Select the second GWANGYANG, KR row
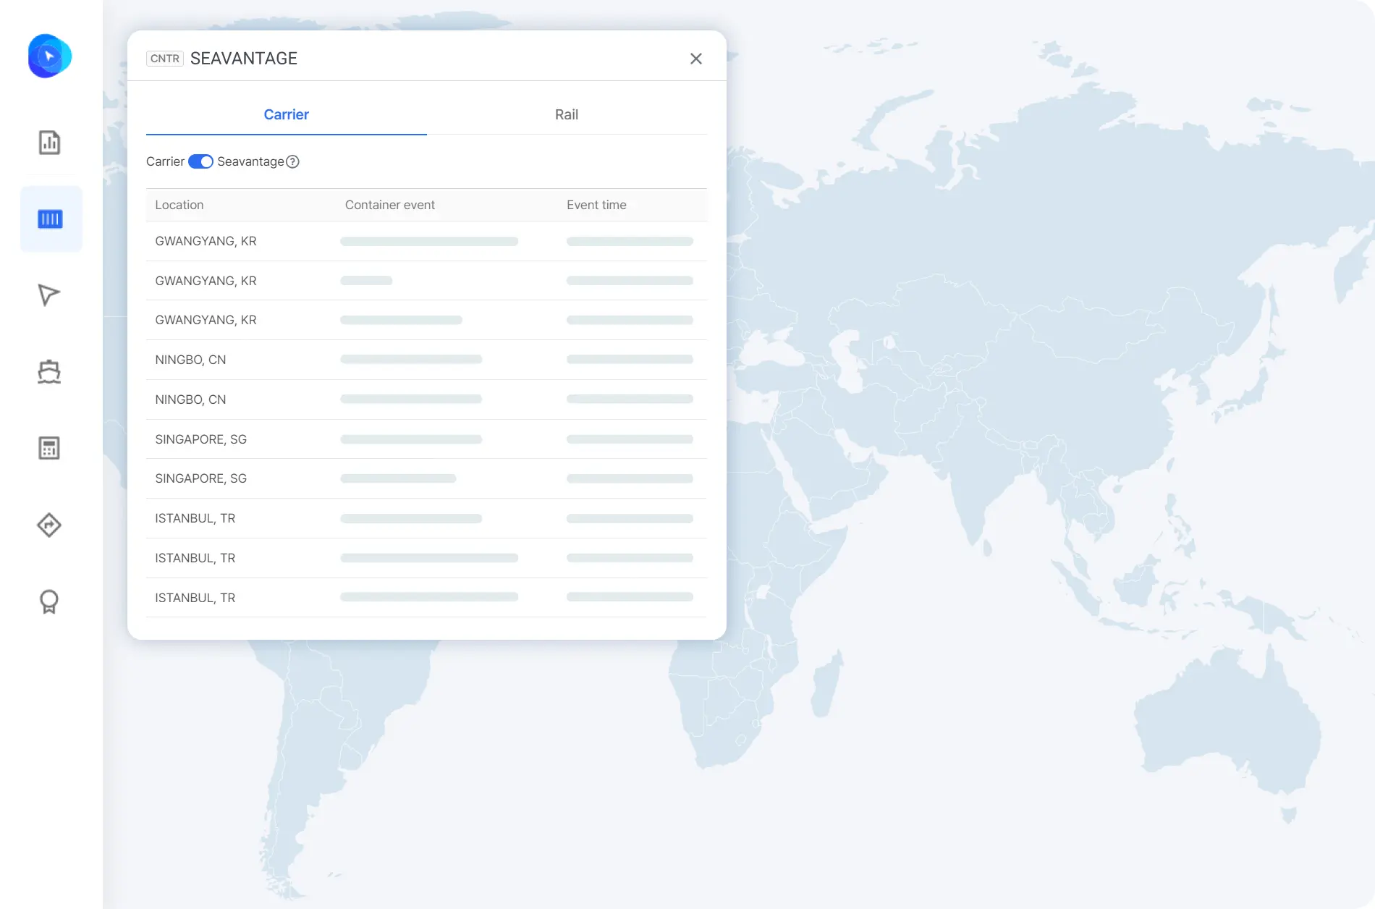Viewport: 1375px width, 909px height. [426, 281]
